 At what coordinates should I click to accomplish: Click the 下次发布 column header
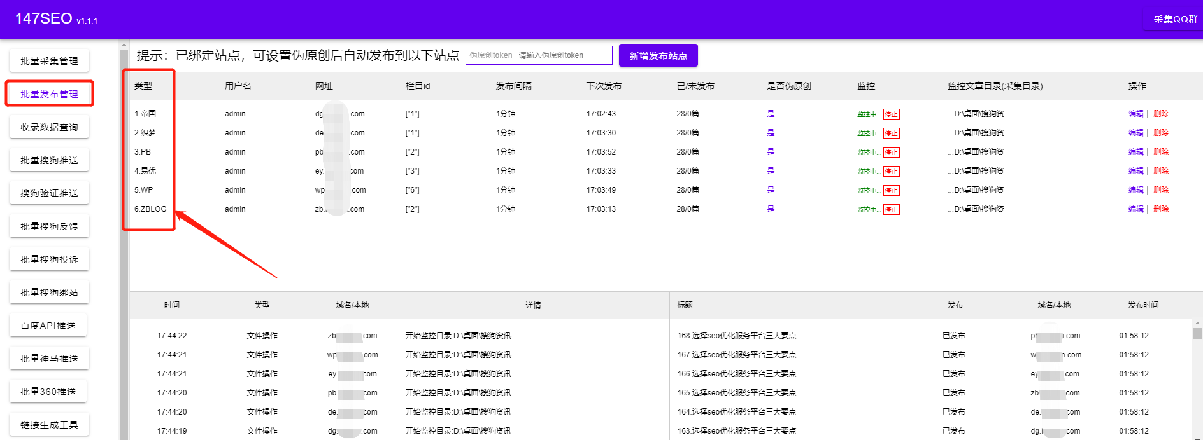[604, 86]
